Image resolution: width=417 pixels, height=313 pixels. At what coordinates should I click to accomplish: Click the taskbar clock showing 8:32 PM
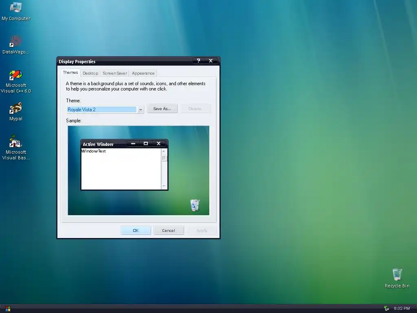(402, 309)
